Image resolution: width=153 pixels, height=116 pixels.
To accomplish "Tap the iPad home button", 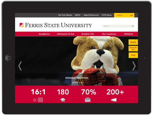I will coord(9,58).
